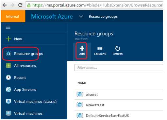
Task: Click the Recent clock icon
Action: (8, 77)
